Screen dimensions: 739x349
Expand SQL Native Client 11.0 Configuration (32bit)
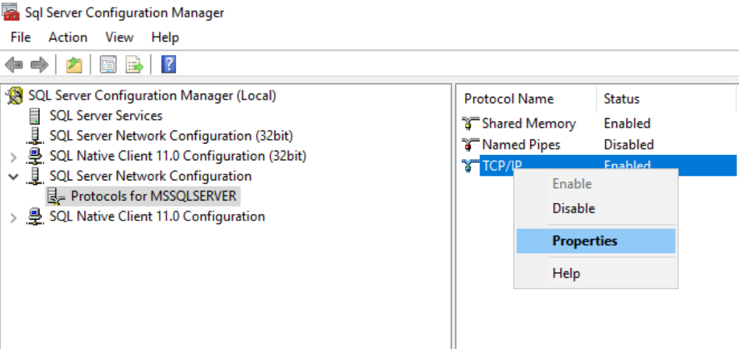pos(14,156)
